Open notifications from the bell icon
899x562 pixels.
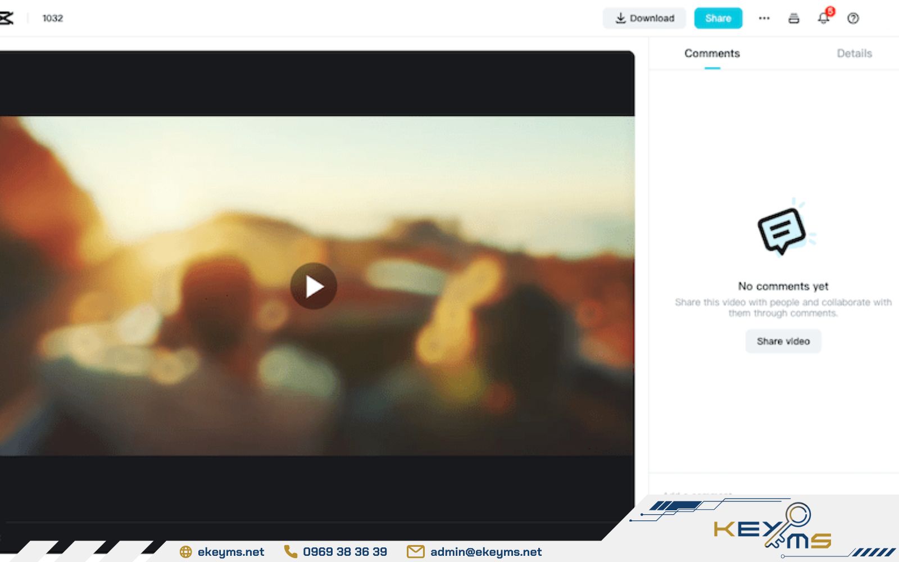click(x=823, y=19)
